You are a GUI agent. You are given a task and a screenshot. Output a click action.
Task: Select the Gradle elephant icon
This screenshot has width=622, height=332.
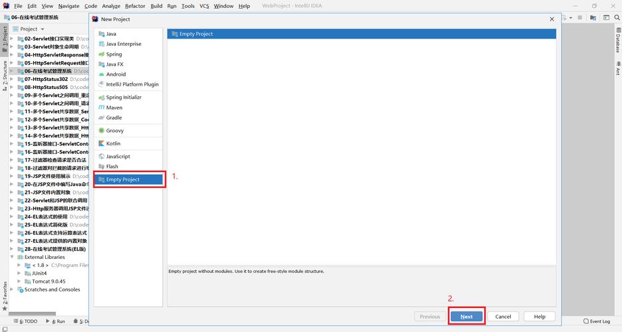pos(102,118)
